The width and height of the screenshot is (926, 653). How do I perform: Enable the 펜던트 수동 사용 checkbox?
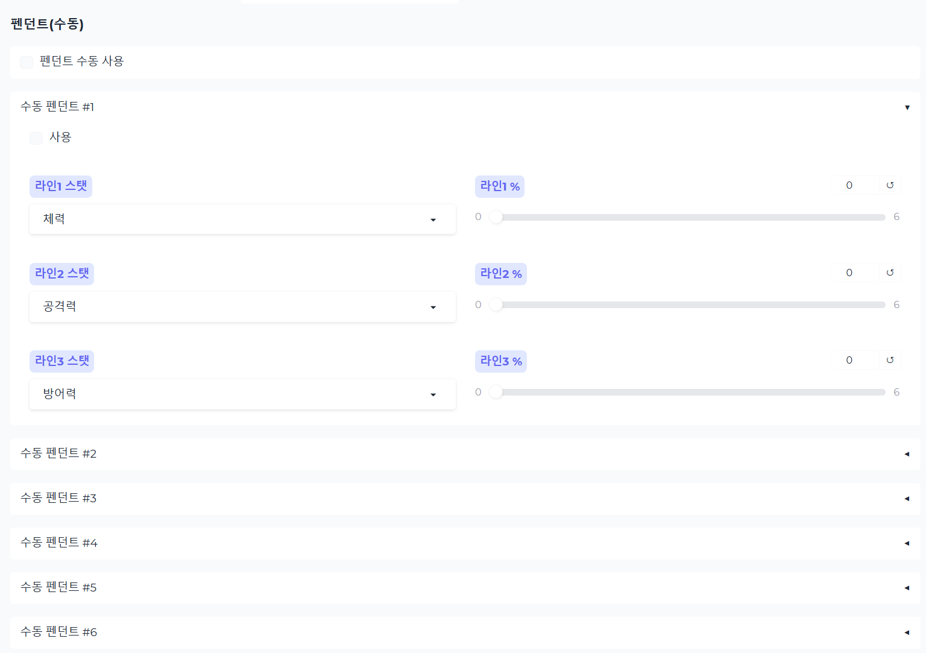(27, 62)
